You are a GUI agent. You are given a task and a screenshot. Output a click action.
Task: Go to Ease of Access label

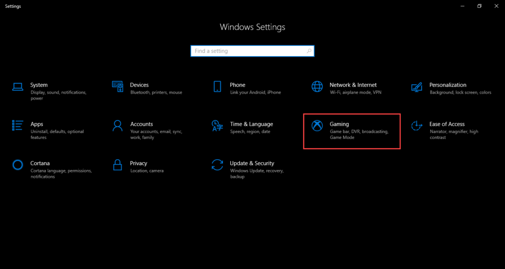pyautogui.click(x=447, y=124)
